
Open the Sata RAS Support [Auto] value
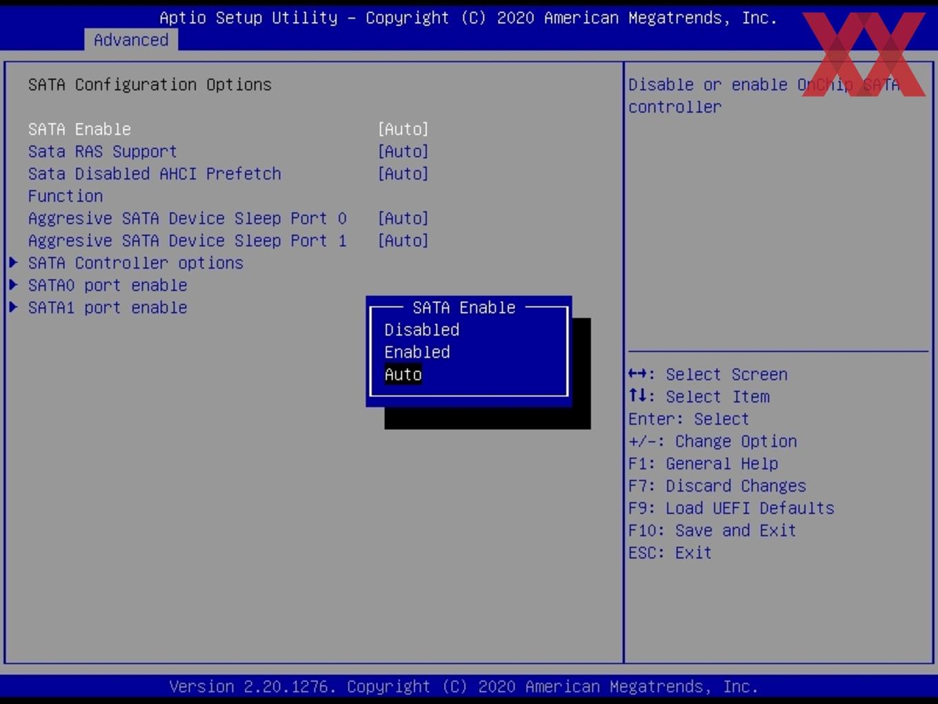(x=403, y=151)
